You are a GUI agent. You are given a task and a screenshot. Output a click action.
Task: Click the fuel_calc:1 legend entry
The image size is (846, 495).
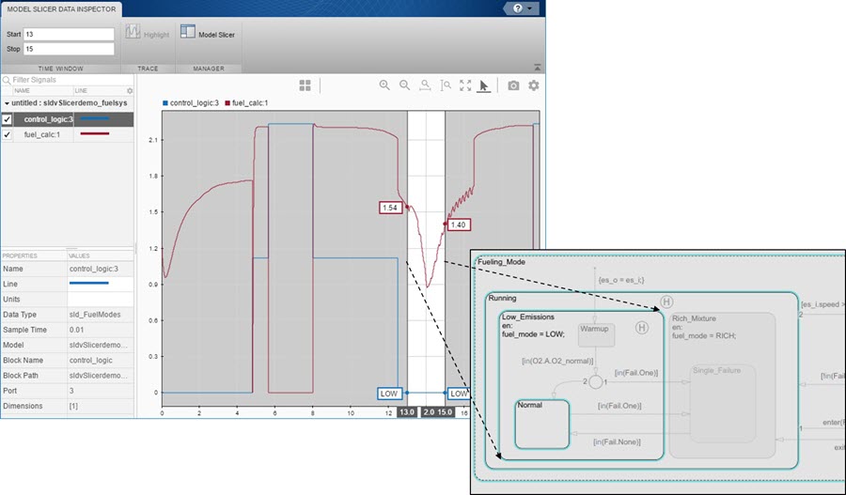(x=246, y=102)
